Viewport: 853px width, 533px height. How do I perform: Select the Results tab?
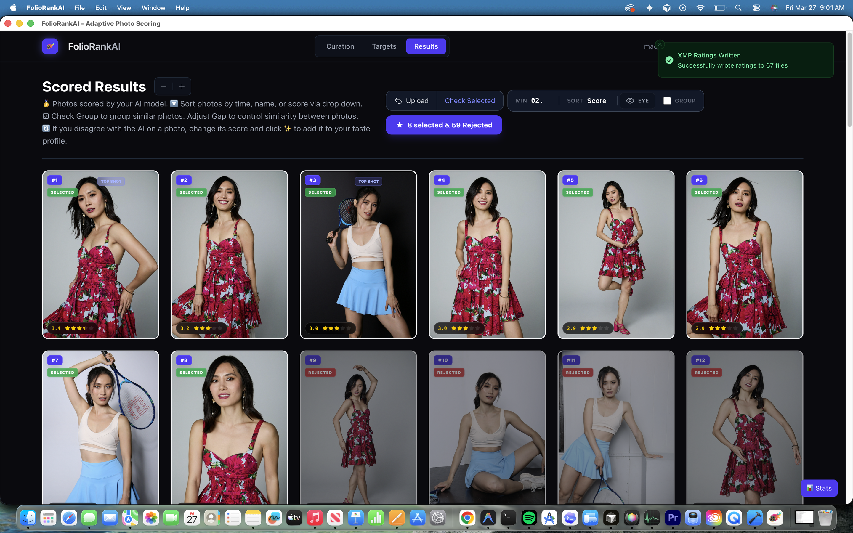point(426,46)
